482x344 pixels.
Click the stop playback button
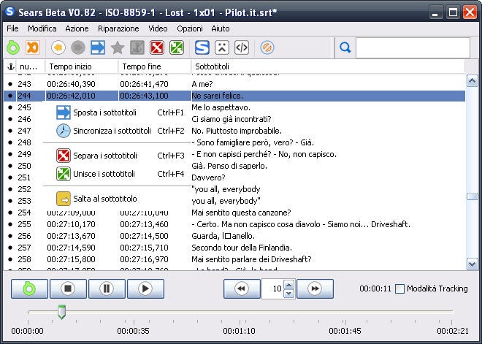point(68,288)
